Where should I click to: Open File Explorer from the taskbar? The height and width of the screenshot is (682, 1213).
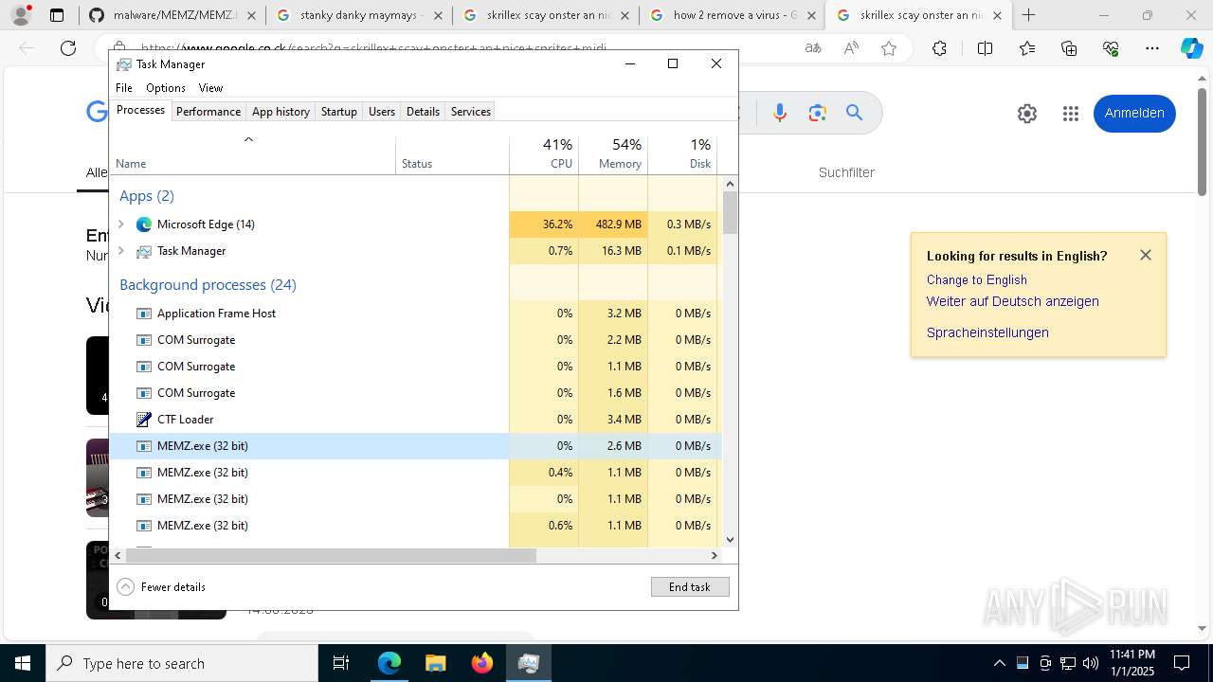(435, 663)
